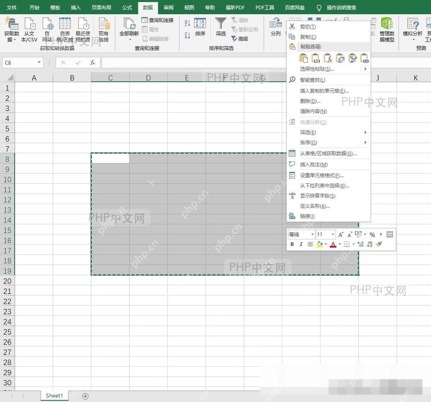Toggle bold in mini toolbar
This screenshot has width=431, height=402.
292,244
